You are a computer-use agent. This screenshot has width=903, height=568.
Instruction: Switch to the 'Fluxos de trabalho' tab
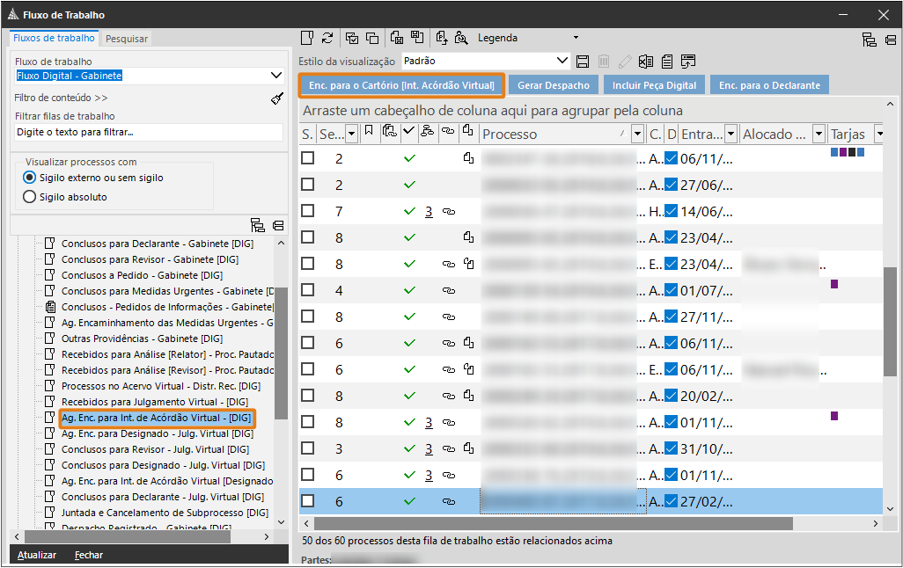click(x=54, y=38)
